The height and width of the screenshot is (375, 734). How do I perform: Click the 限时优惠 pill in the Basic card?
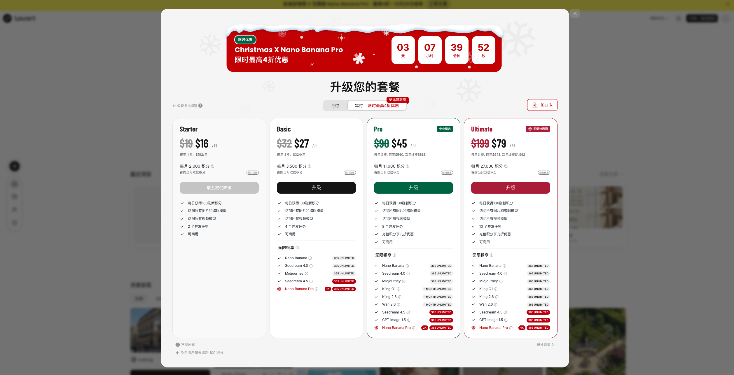[x=350, y=173]
